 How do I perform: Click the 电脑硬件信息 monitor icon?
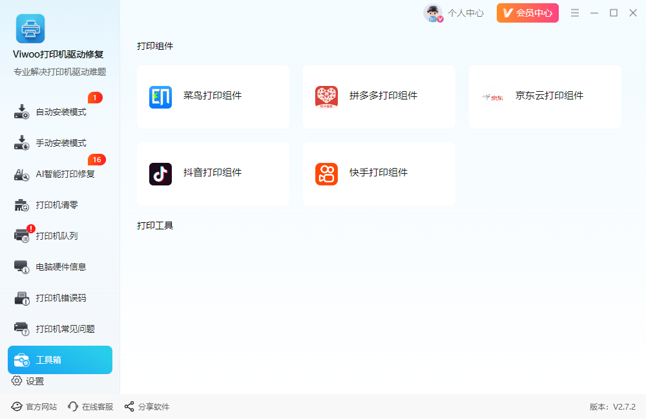point(21,267)
